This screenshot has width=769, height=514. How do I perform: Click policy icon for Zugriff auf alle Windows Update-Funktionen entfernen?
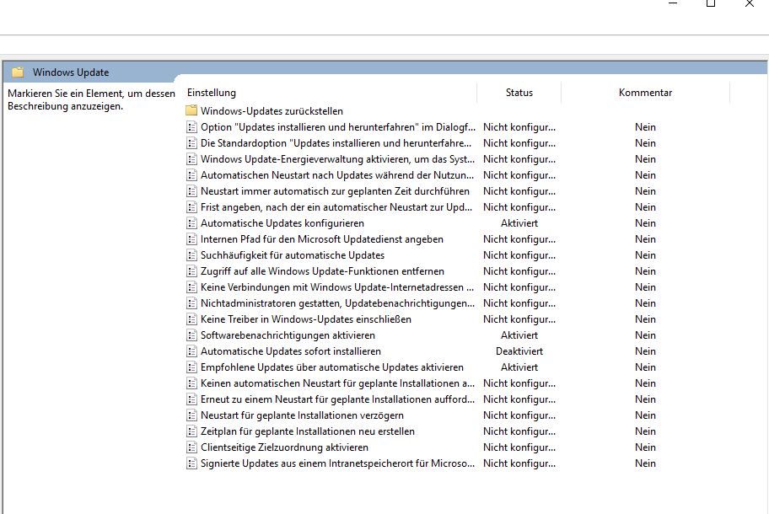[191, 271]
